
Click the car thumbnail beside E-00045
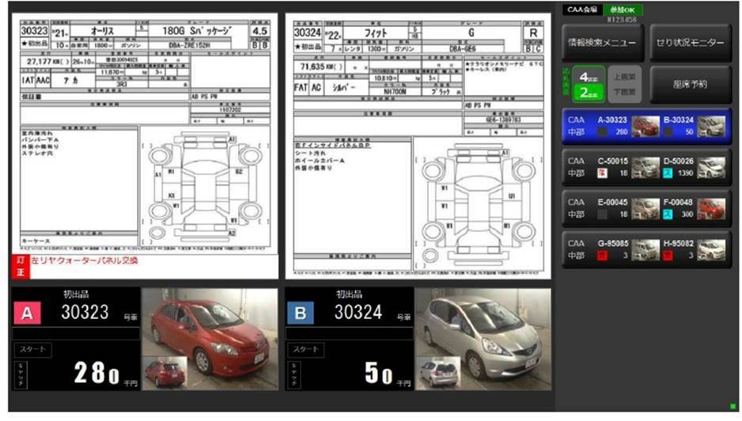645,209
